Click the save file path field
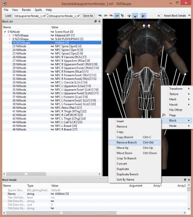 [x=65, y=16]
